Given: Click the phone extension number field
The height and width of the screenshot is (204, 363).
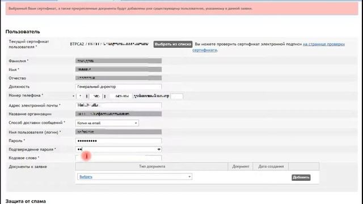Looking at the screenshot, I should [176, 96].
